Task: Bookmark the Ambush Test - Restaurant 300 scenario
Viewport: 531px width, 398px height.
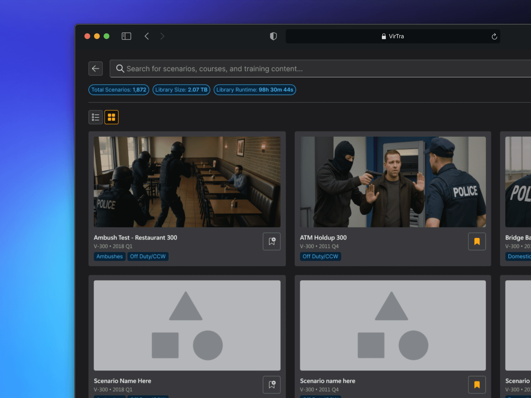Action: (x=272, y=241)
